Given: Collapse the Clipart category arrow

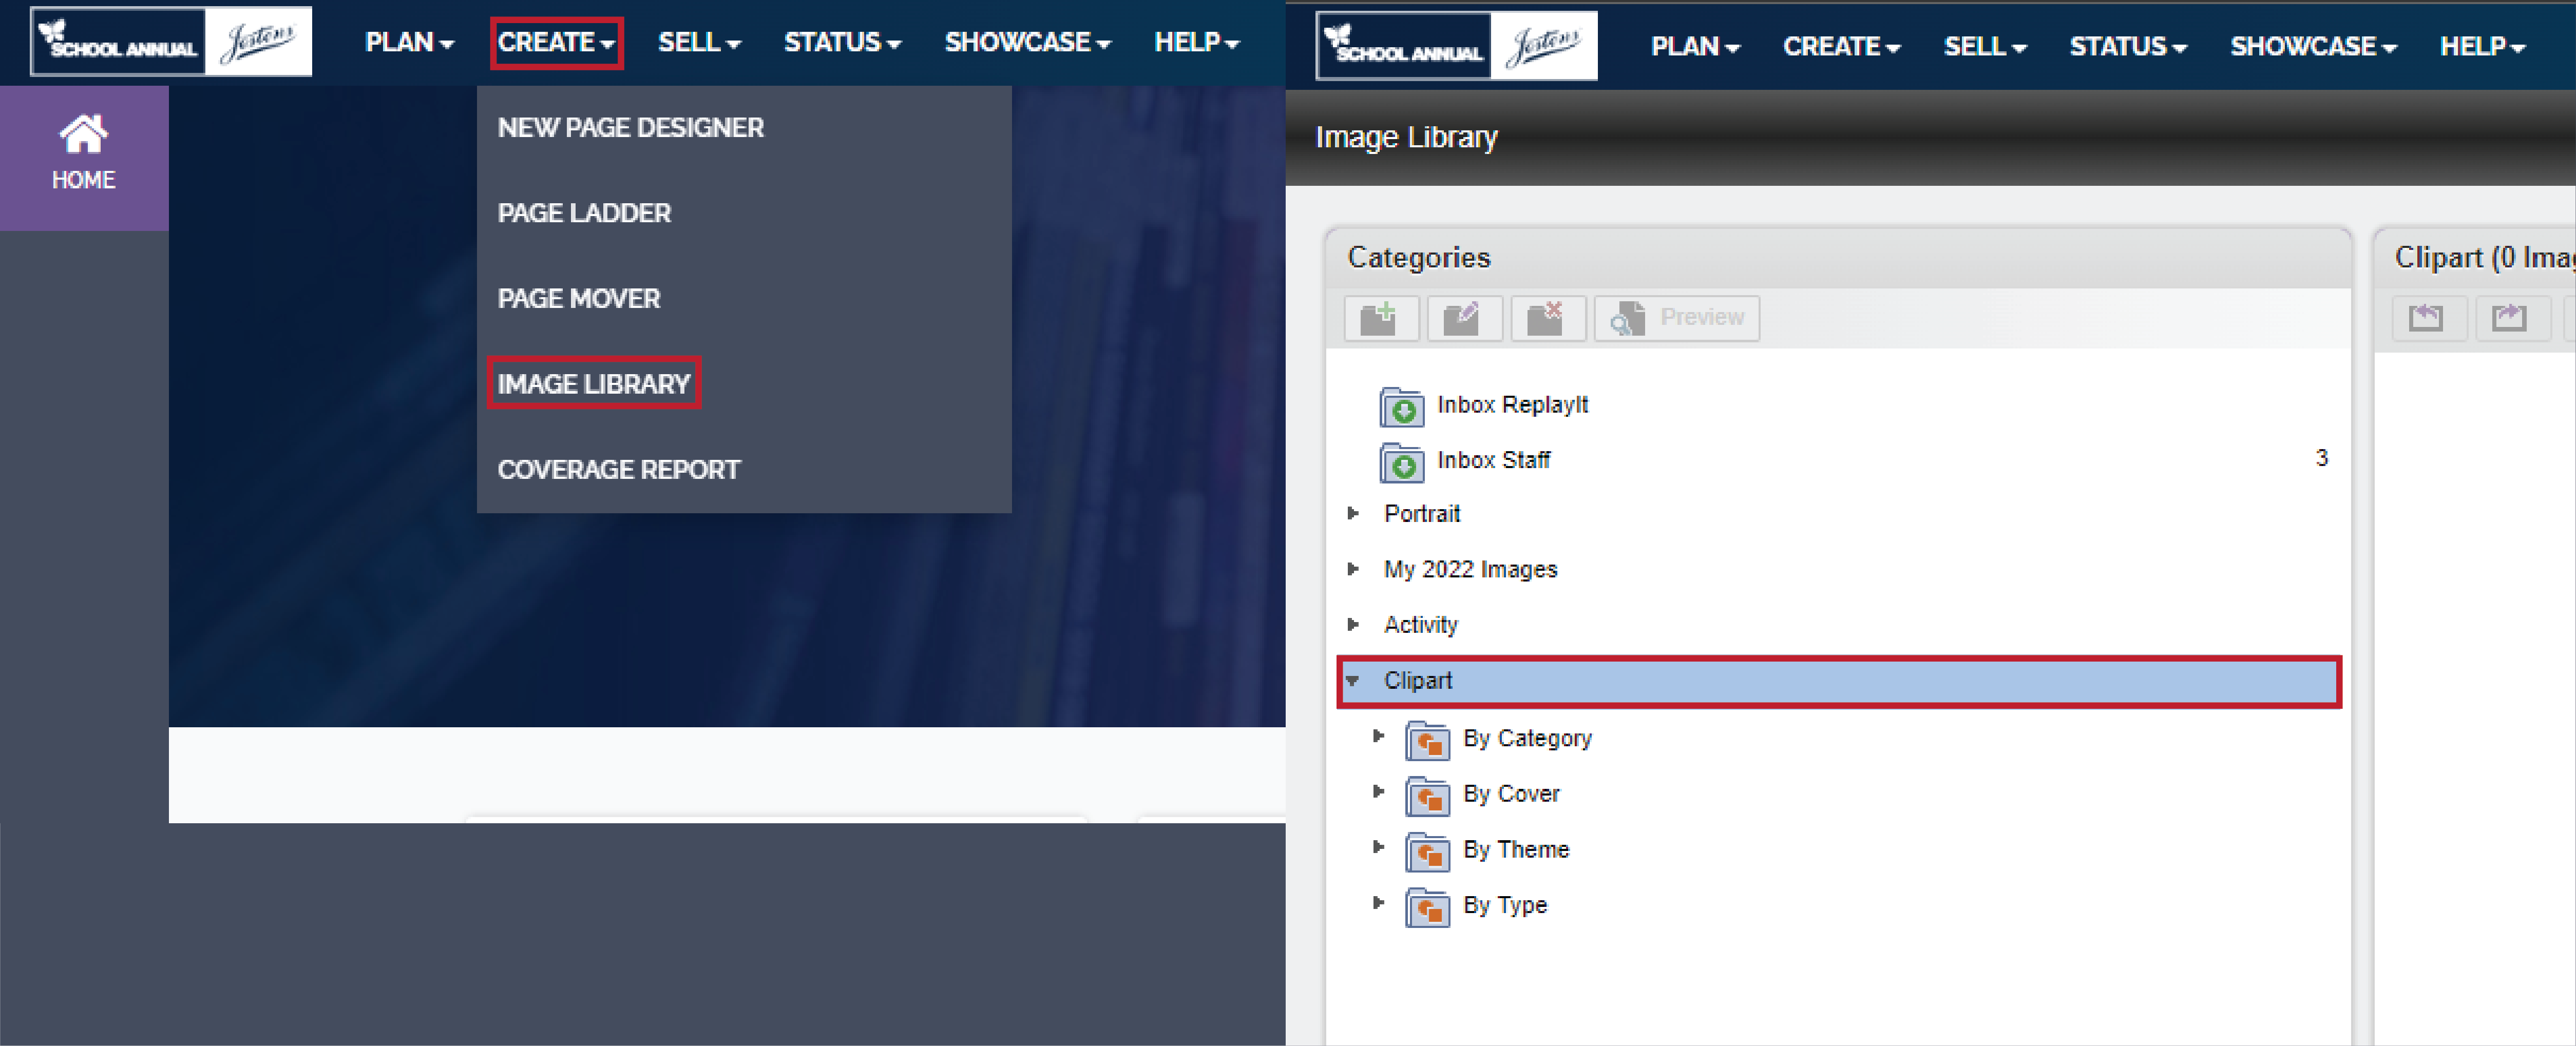Looking at the screenshot, I should [1352, 681].
